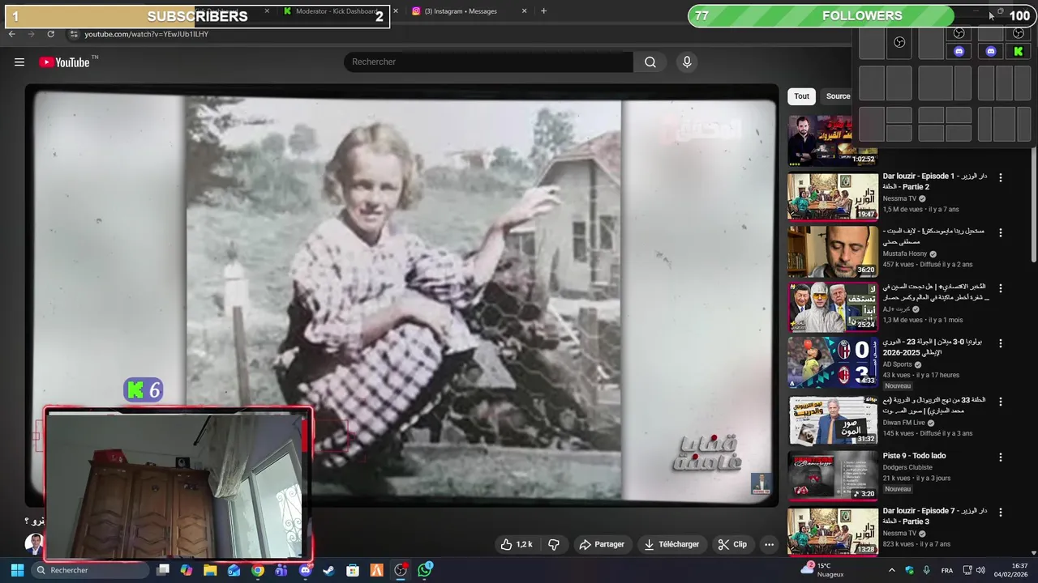Open the 36:20 Mustafa Hosny thumbnail
1038x583 pixels.
[x=833, y=251]
